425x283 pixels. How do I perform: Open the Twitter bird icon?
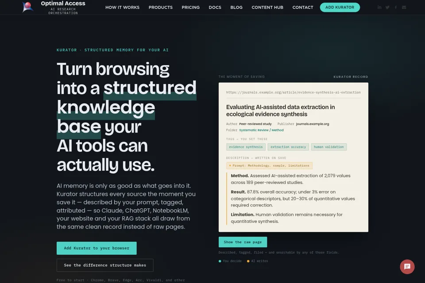click(388, 8)
